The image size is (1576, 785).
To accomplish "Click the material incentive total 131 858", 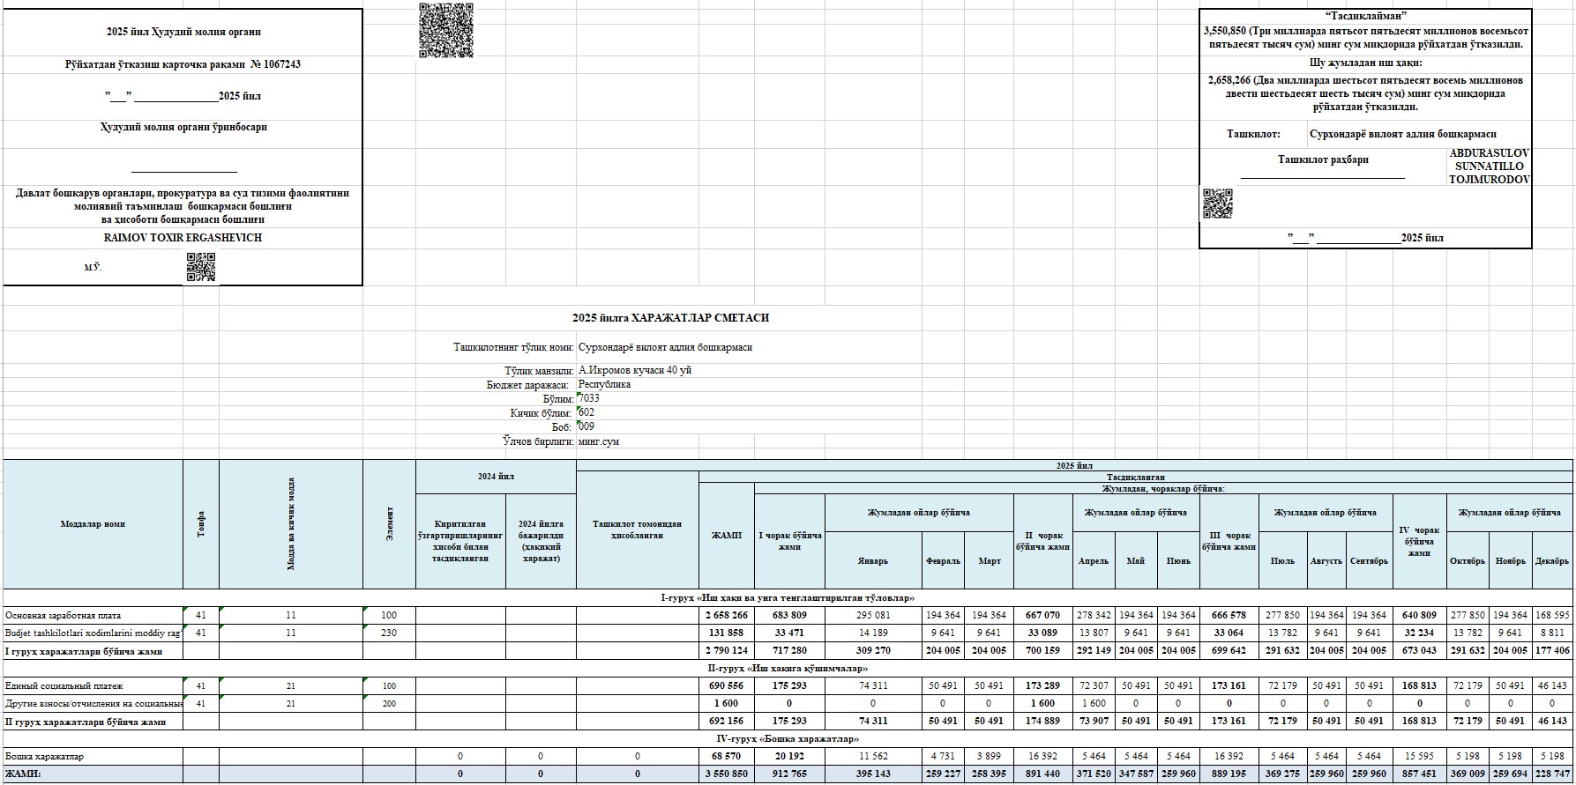I will [727, 633].
